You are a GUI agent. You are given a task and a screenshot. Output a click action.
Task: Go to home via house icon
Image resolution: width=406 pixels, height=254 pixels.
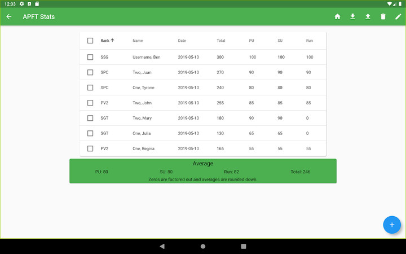(x=337, y=16)
